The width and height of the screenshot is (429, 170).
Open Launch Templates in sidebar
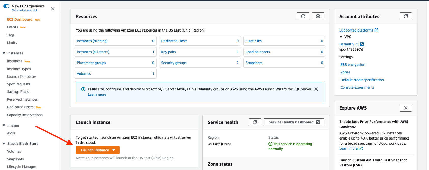pyautogui.click(x=22, y=76)
